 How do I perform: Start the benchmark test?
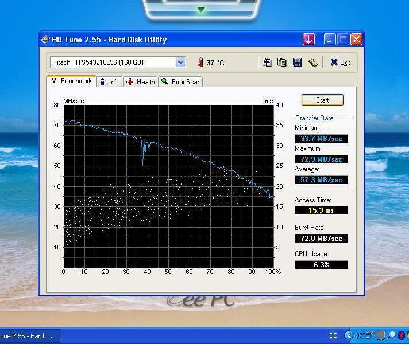pos(322,100)
